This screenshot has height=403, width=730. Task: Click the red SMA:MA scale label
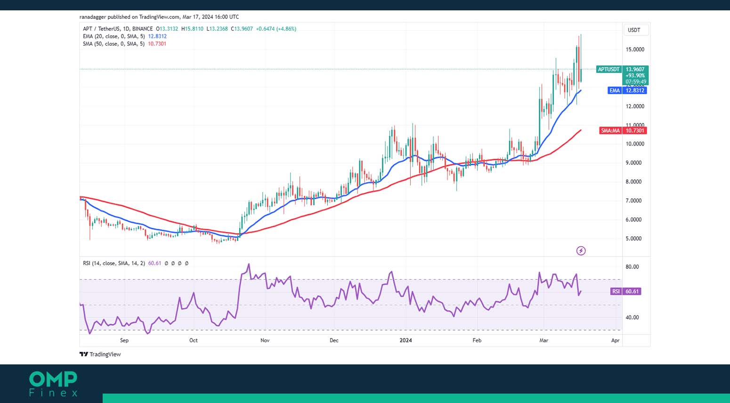pos(610,130)
